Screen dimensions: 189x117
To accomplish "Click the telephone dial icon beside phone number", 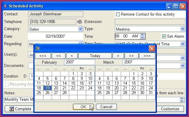I will (80, 22).
